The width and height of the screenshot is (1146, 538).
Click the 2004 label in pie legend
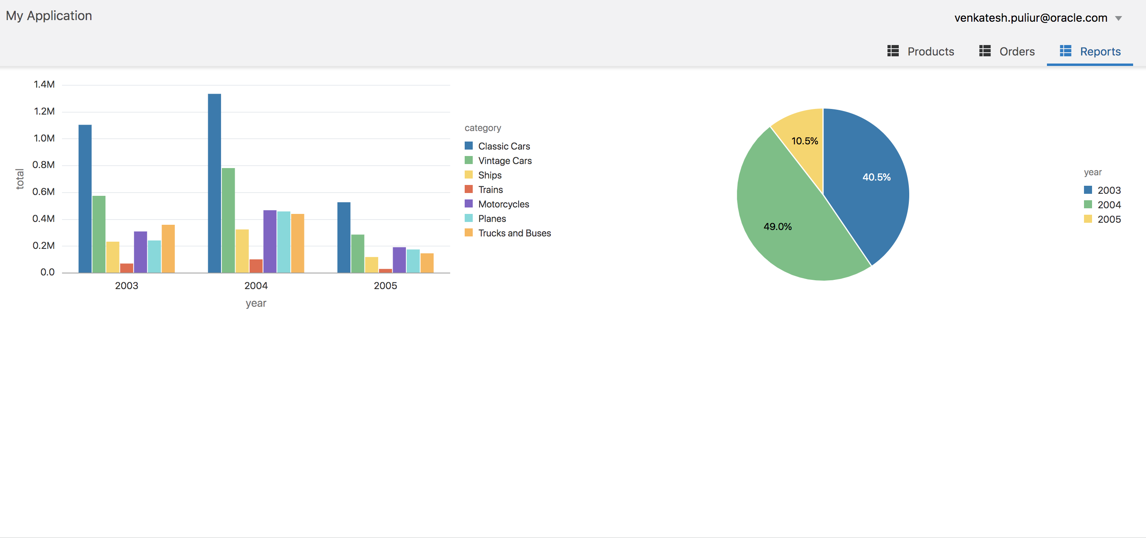[x=1109, y=205]
